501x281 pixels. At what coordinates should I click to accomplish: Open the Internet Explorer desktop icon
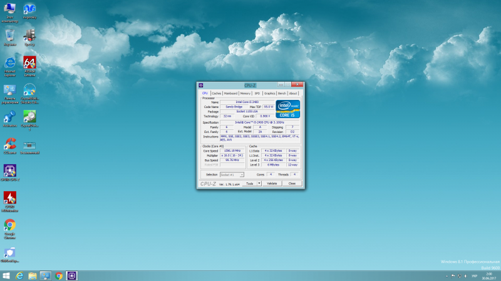click(9, 67)
